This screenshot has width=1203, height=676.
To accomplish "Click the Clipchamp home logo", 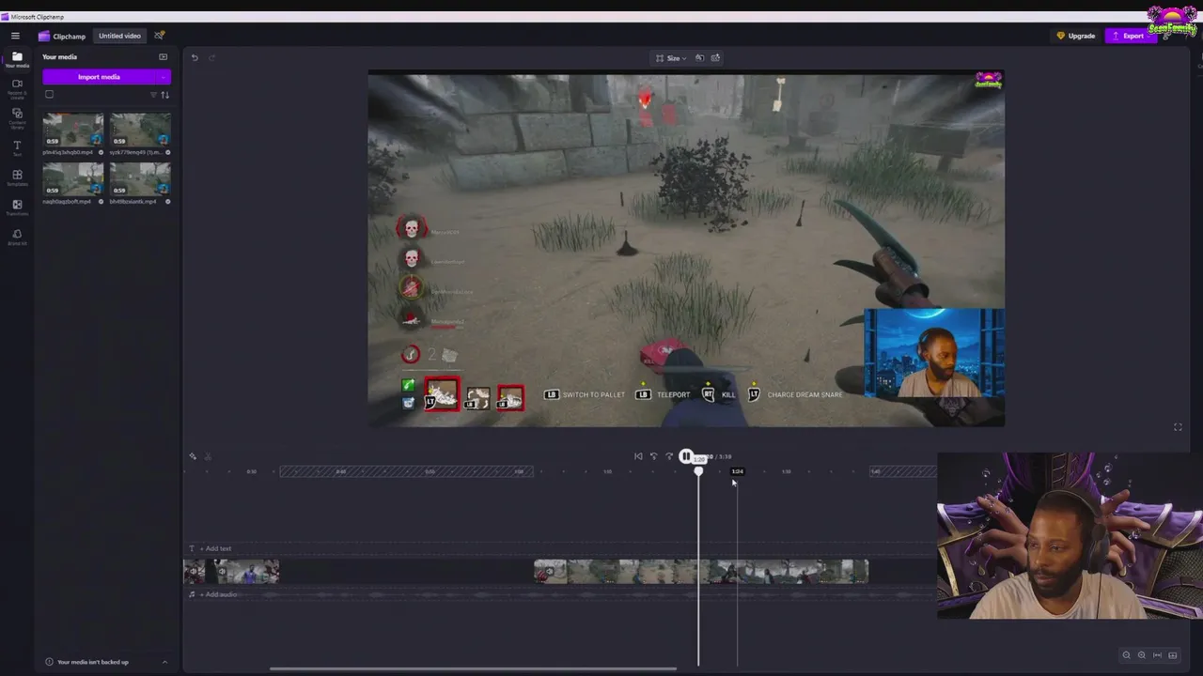I will point(62,36).
